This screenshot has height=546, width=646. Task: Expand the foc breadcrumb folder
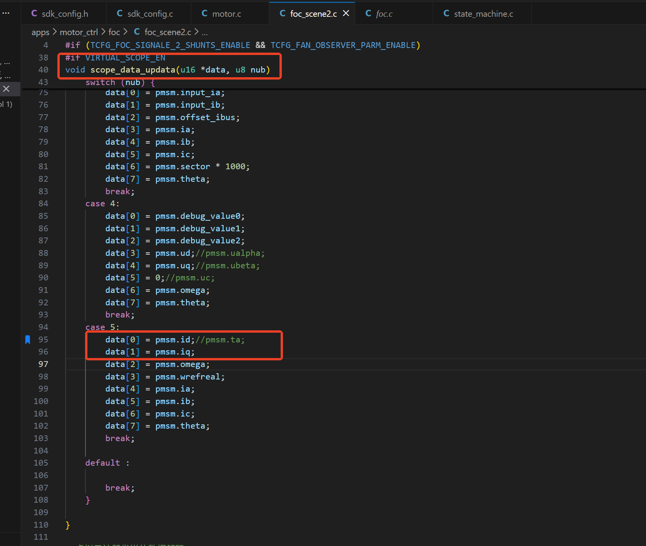click(x=114, y=32)
